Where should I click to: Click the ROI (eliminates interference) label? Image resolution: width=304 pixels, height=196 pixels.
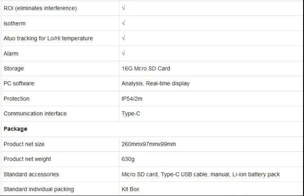point(40,8)
